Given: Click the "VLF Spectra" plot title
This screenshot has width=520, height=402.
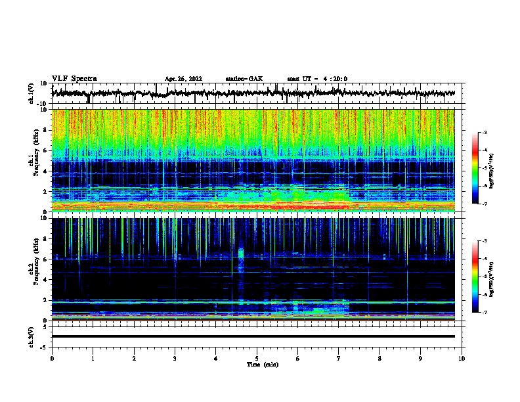Looking at the screenshot, I should coord(74,79).
